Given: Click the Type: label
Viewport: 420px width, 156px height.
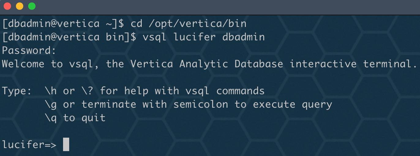Looking at the screenshot, I should [x=17, y=91].
